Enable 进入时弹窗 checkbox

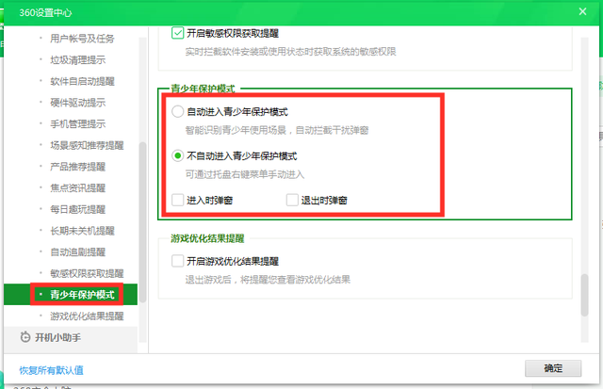click(177, 201)
